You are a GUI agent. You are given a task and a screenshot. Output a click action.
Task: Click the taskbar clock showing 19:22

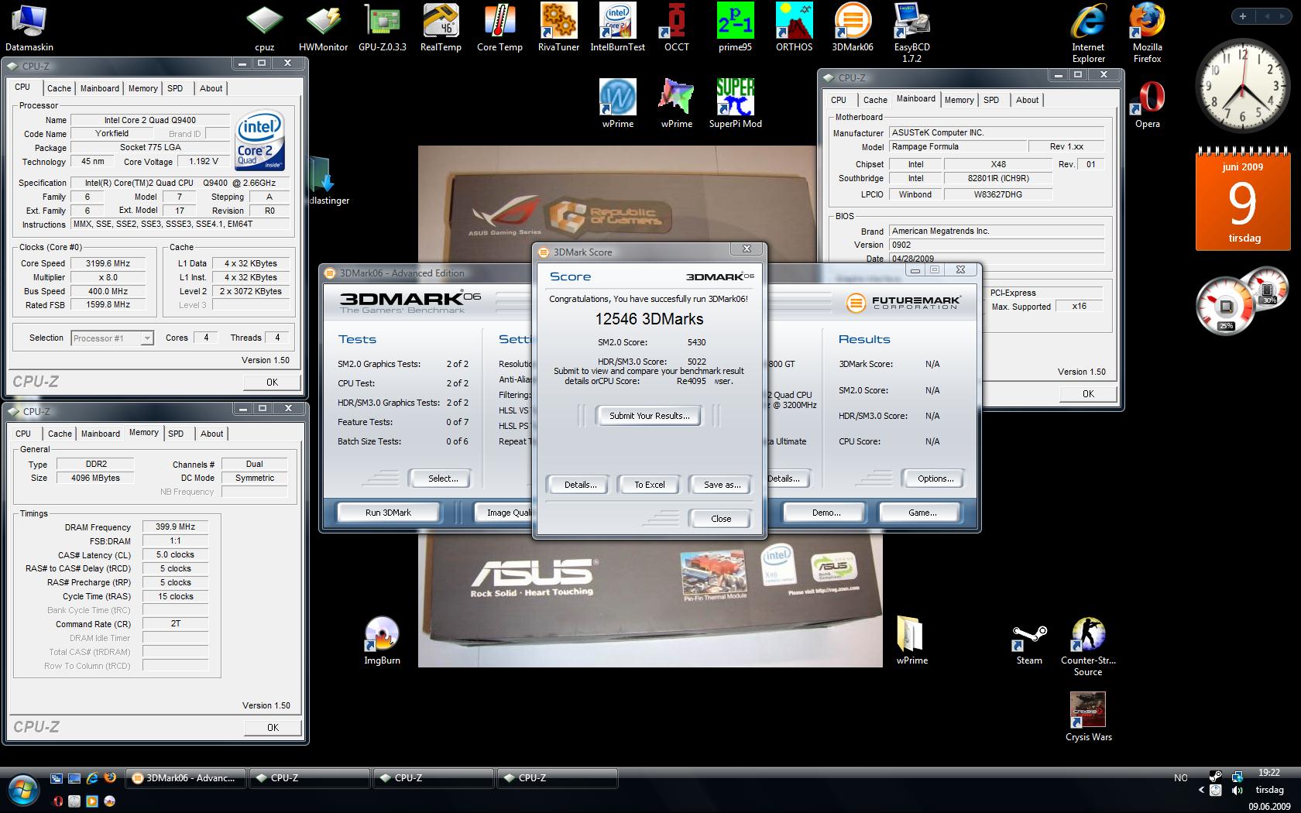(1268, 773)
